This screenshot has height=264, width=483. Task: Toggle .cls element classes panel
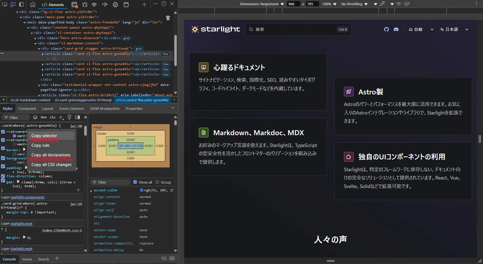[x=52, y=117]
